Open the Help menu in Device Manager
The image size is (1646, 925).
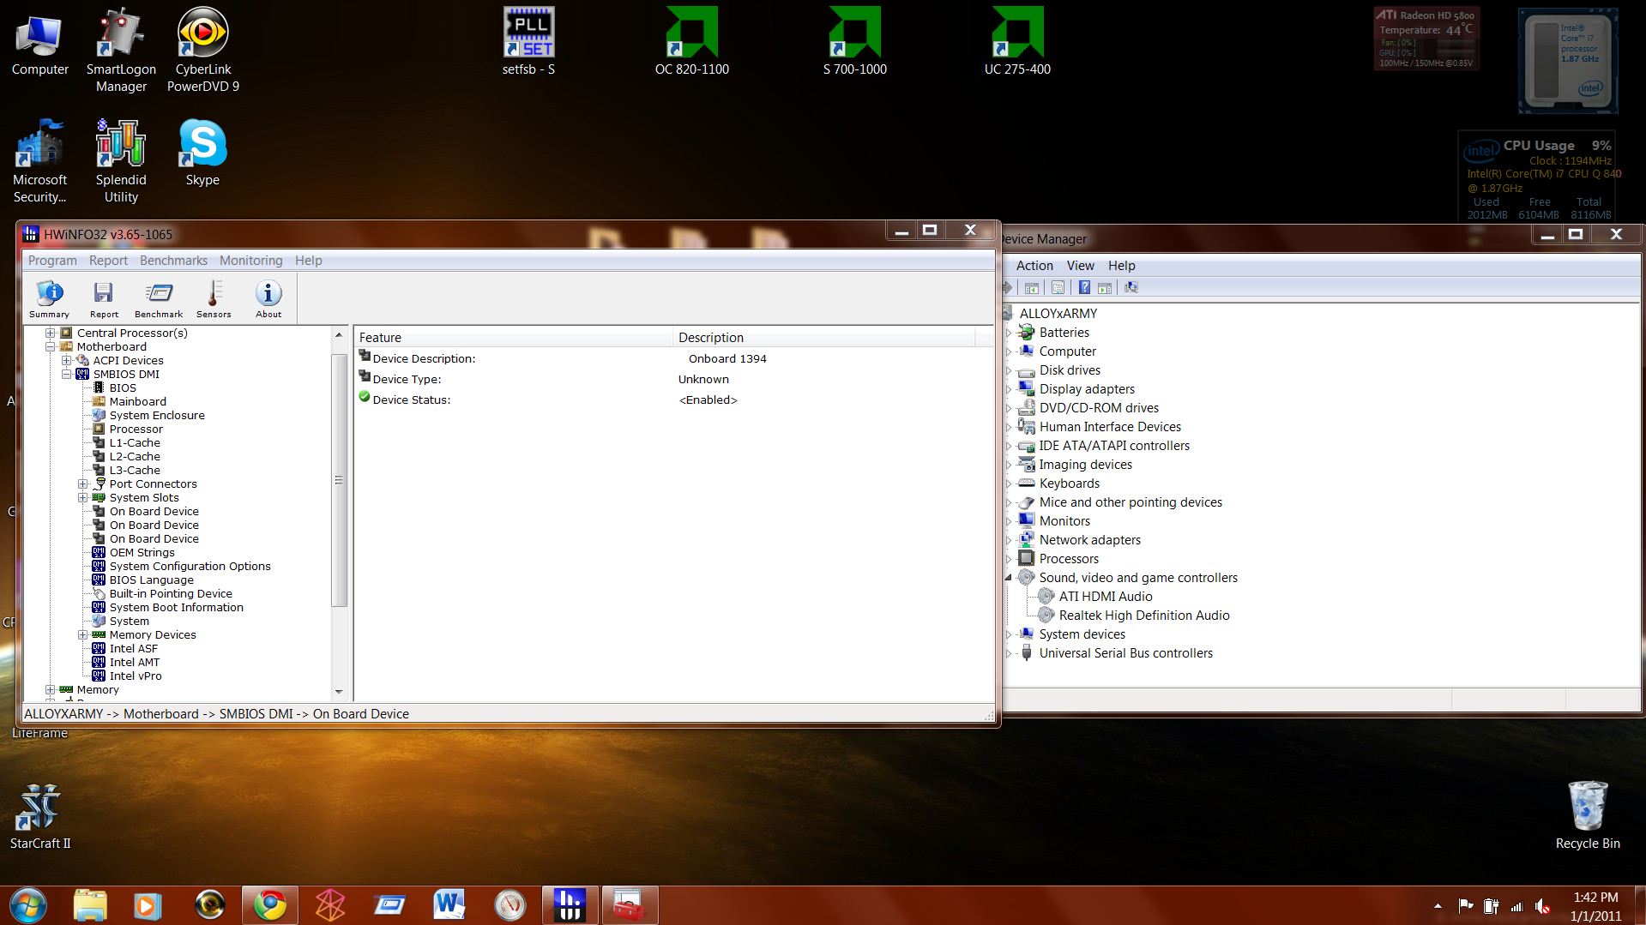[x=1121, y=266]
